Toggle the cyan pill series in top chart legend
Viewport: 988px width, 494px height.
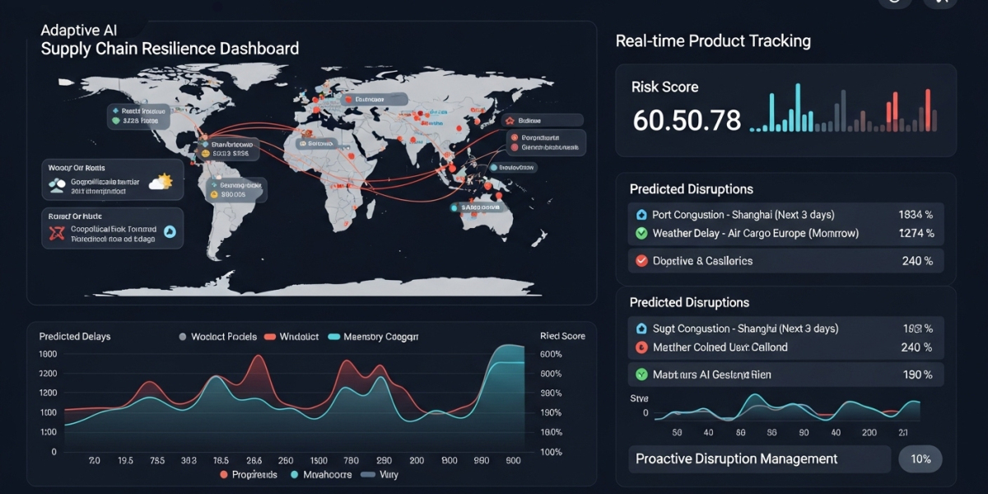coord(333,337)
